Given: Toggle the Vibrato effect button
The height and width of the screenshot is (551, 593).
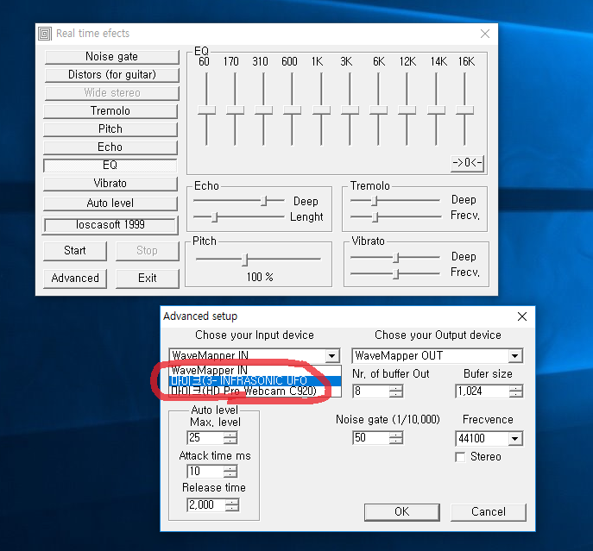Looking at the screenshot, I should tap(110, 184).
